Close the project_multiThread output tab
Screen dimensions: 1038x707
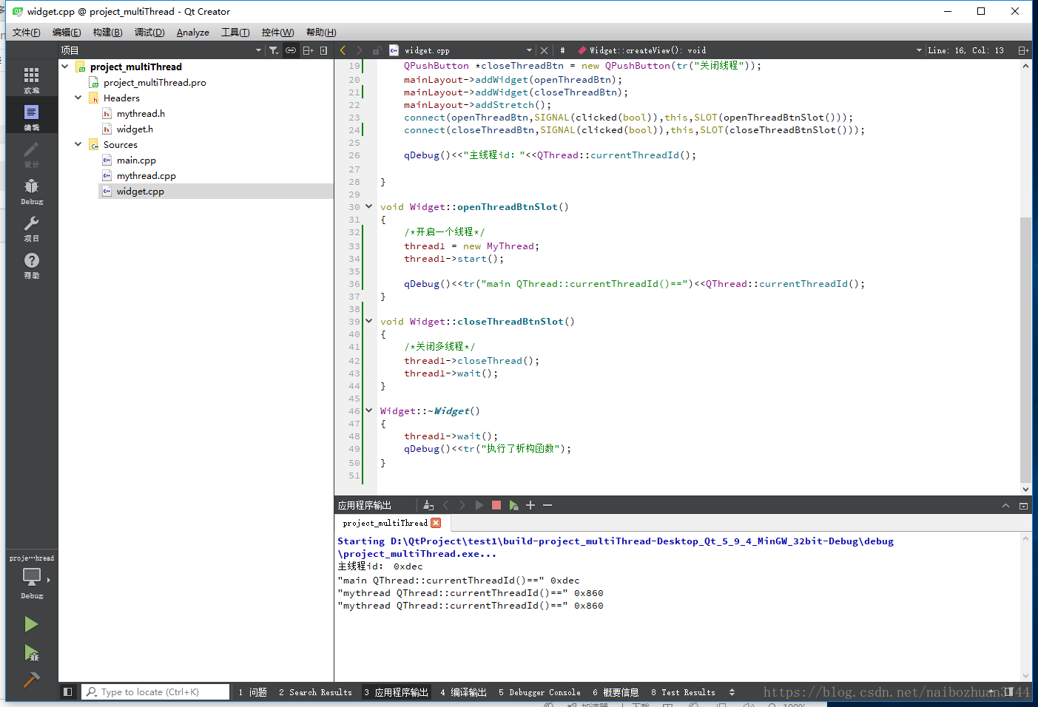click(x=436, y=523)
